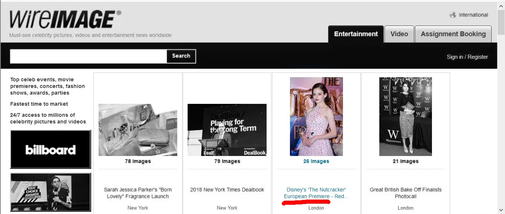Click 'Top celeb events, movie premieres' text
Viewport: 505px width, 214px height.
47,86
